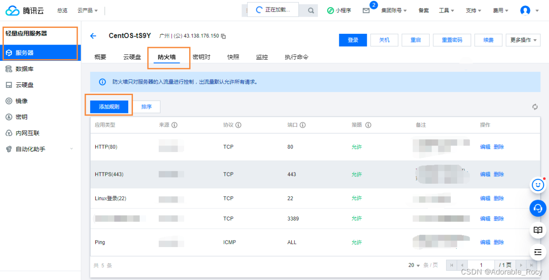Copy the server IP address icon
This screenshot has height=280, width=549.
coord(223,36)
